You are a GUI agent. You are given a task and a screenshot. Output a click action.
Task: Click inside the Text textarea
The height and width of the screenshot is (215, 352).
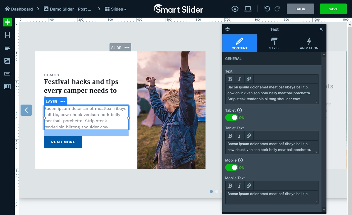[x=272, y=93]
